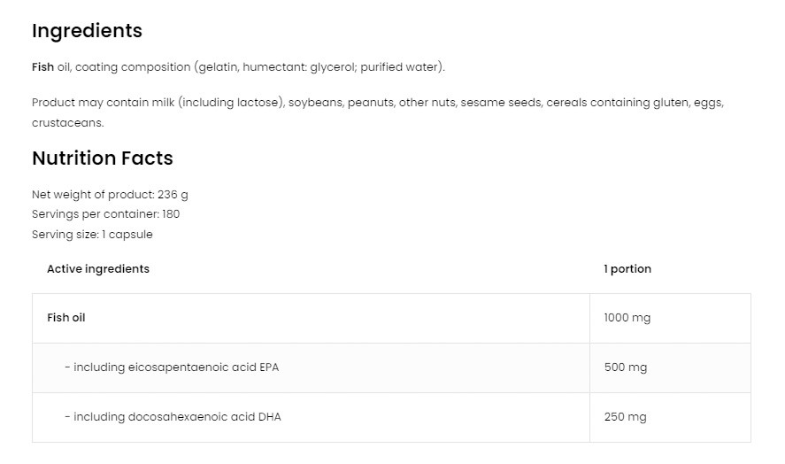Screen dimensions: 785x464
Task: Click the bold word Fish in ingredients
Action: 42,67
